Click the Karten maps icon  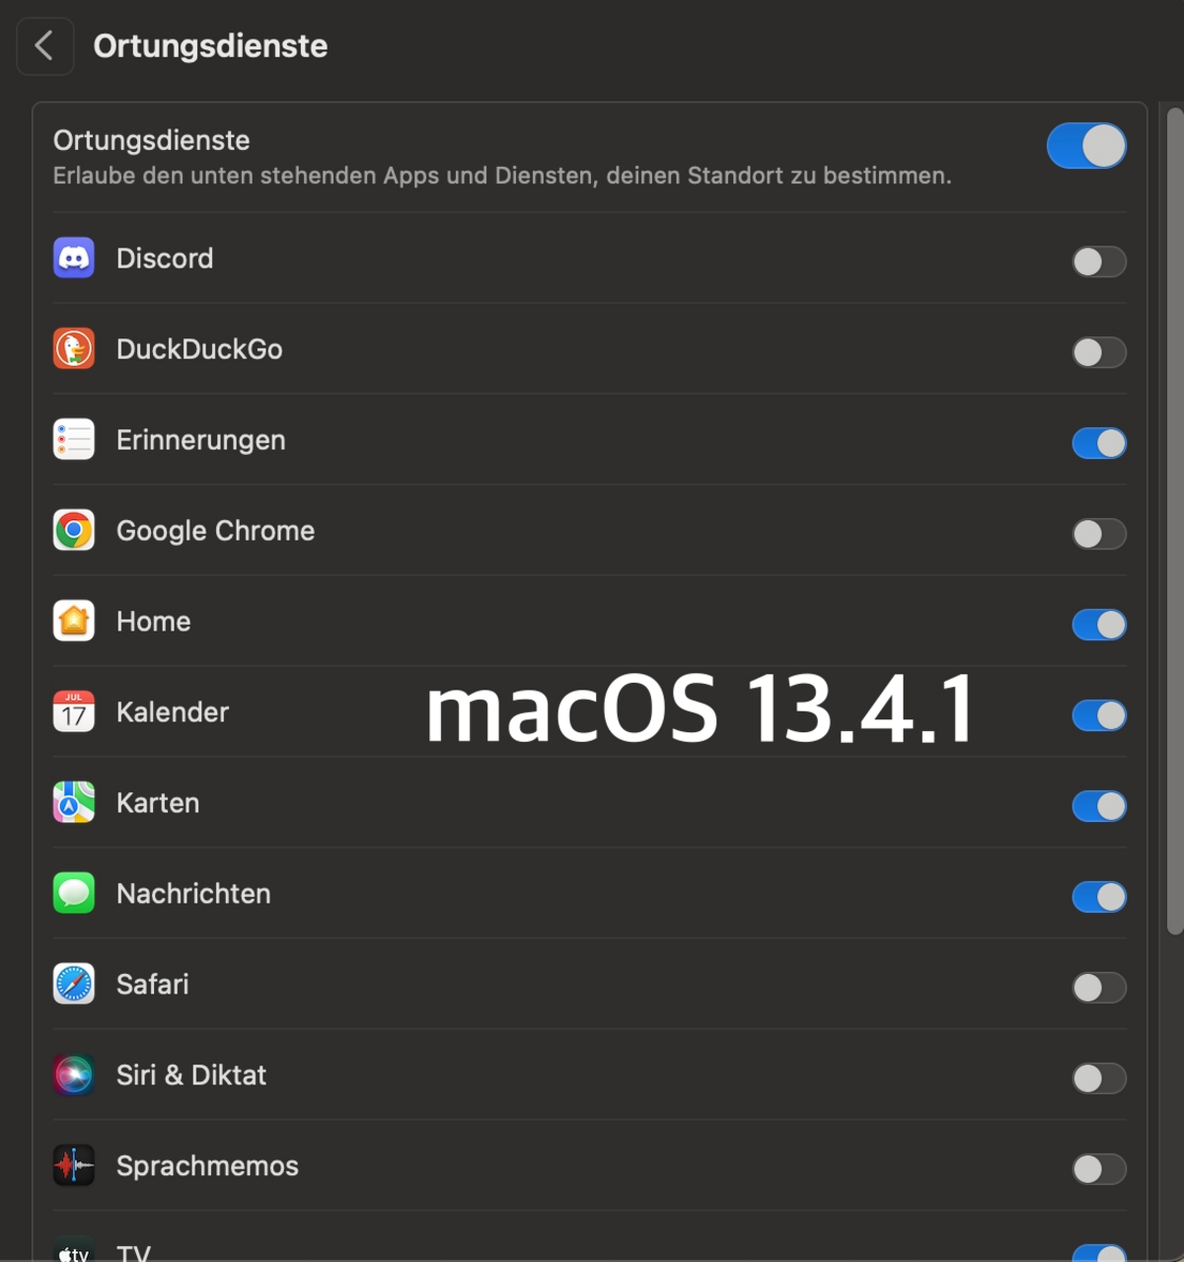click(74, 802)
